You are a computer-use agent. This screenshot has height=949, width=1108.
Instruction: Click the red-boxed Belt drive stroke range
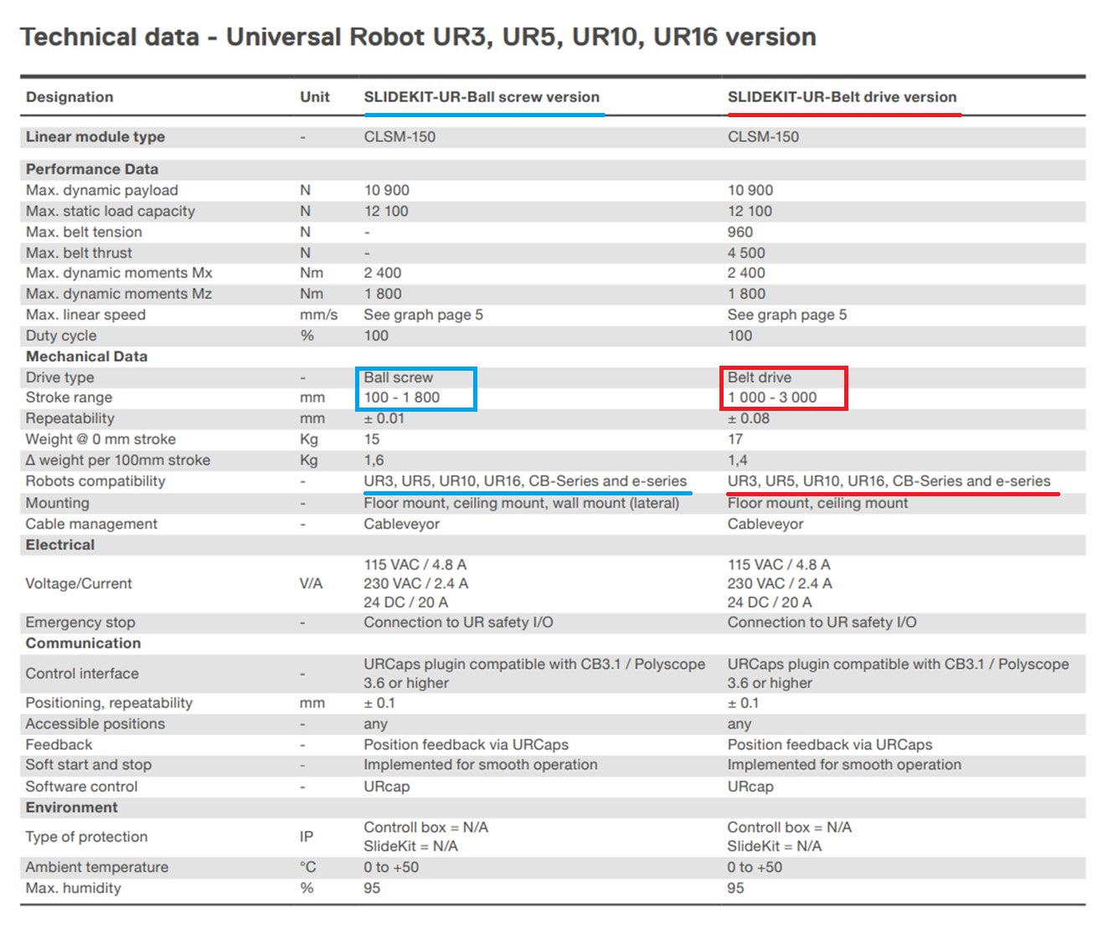click(x=771, y=398)
